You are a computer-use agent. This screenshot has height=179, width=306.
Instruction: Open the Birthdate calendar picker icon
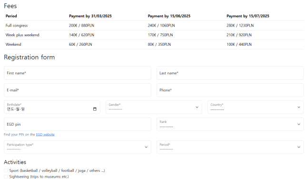(x=95, y=109)
